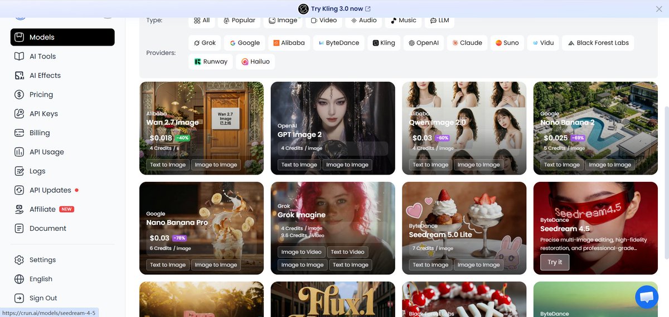Click the API Usage chart icon
Screen dimensions: 669x317
[x=20, y=152]
